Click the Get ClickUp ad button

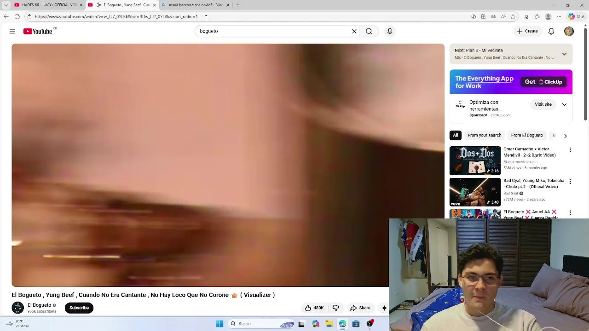[x=544, y=82]
